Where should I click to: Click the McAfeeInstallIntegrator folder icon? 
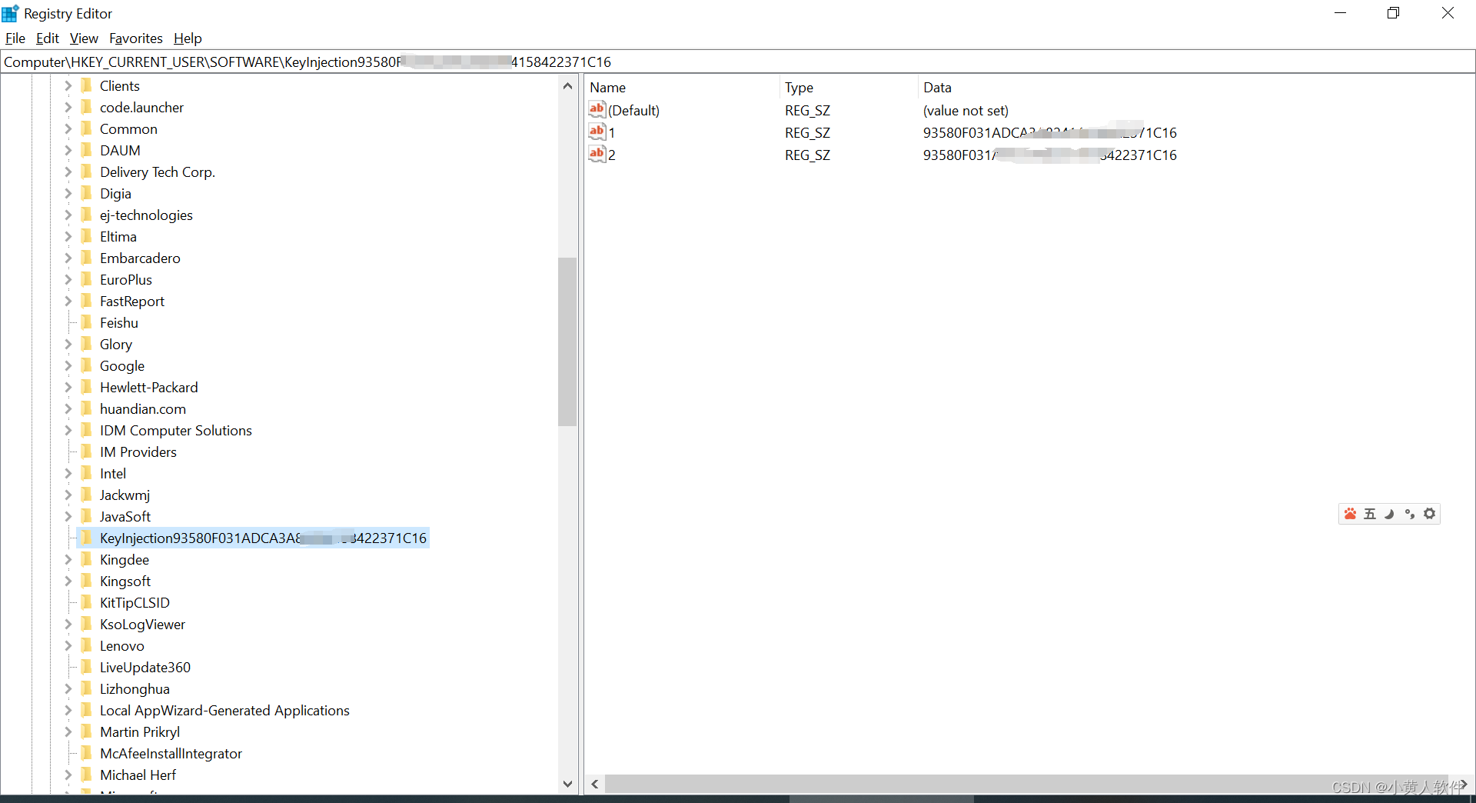86,753
